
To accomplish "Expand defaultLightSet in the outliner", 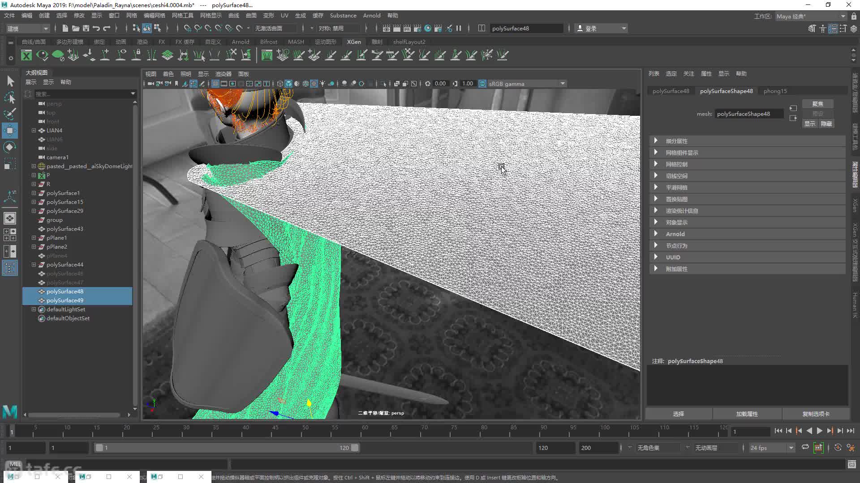I will 34,309.
